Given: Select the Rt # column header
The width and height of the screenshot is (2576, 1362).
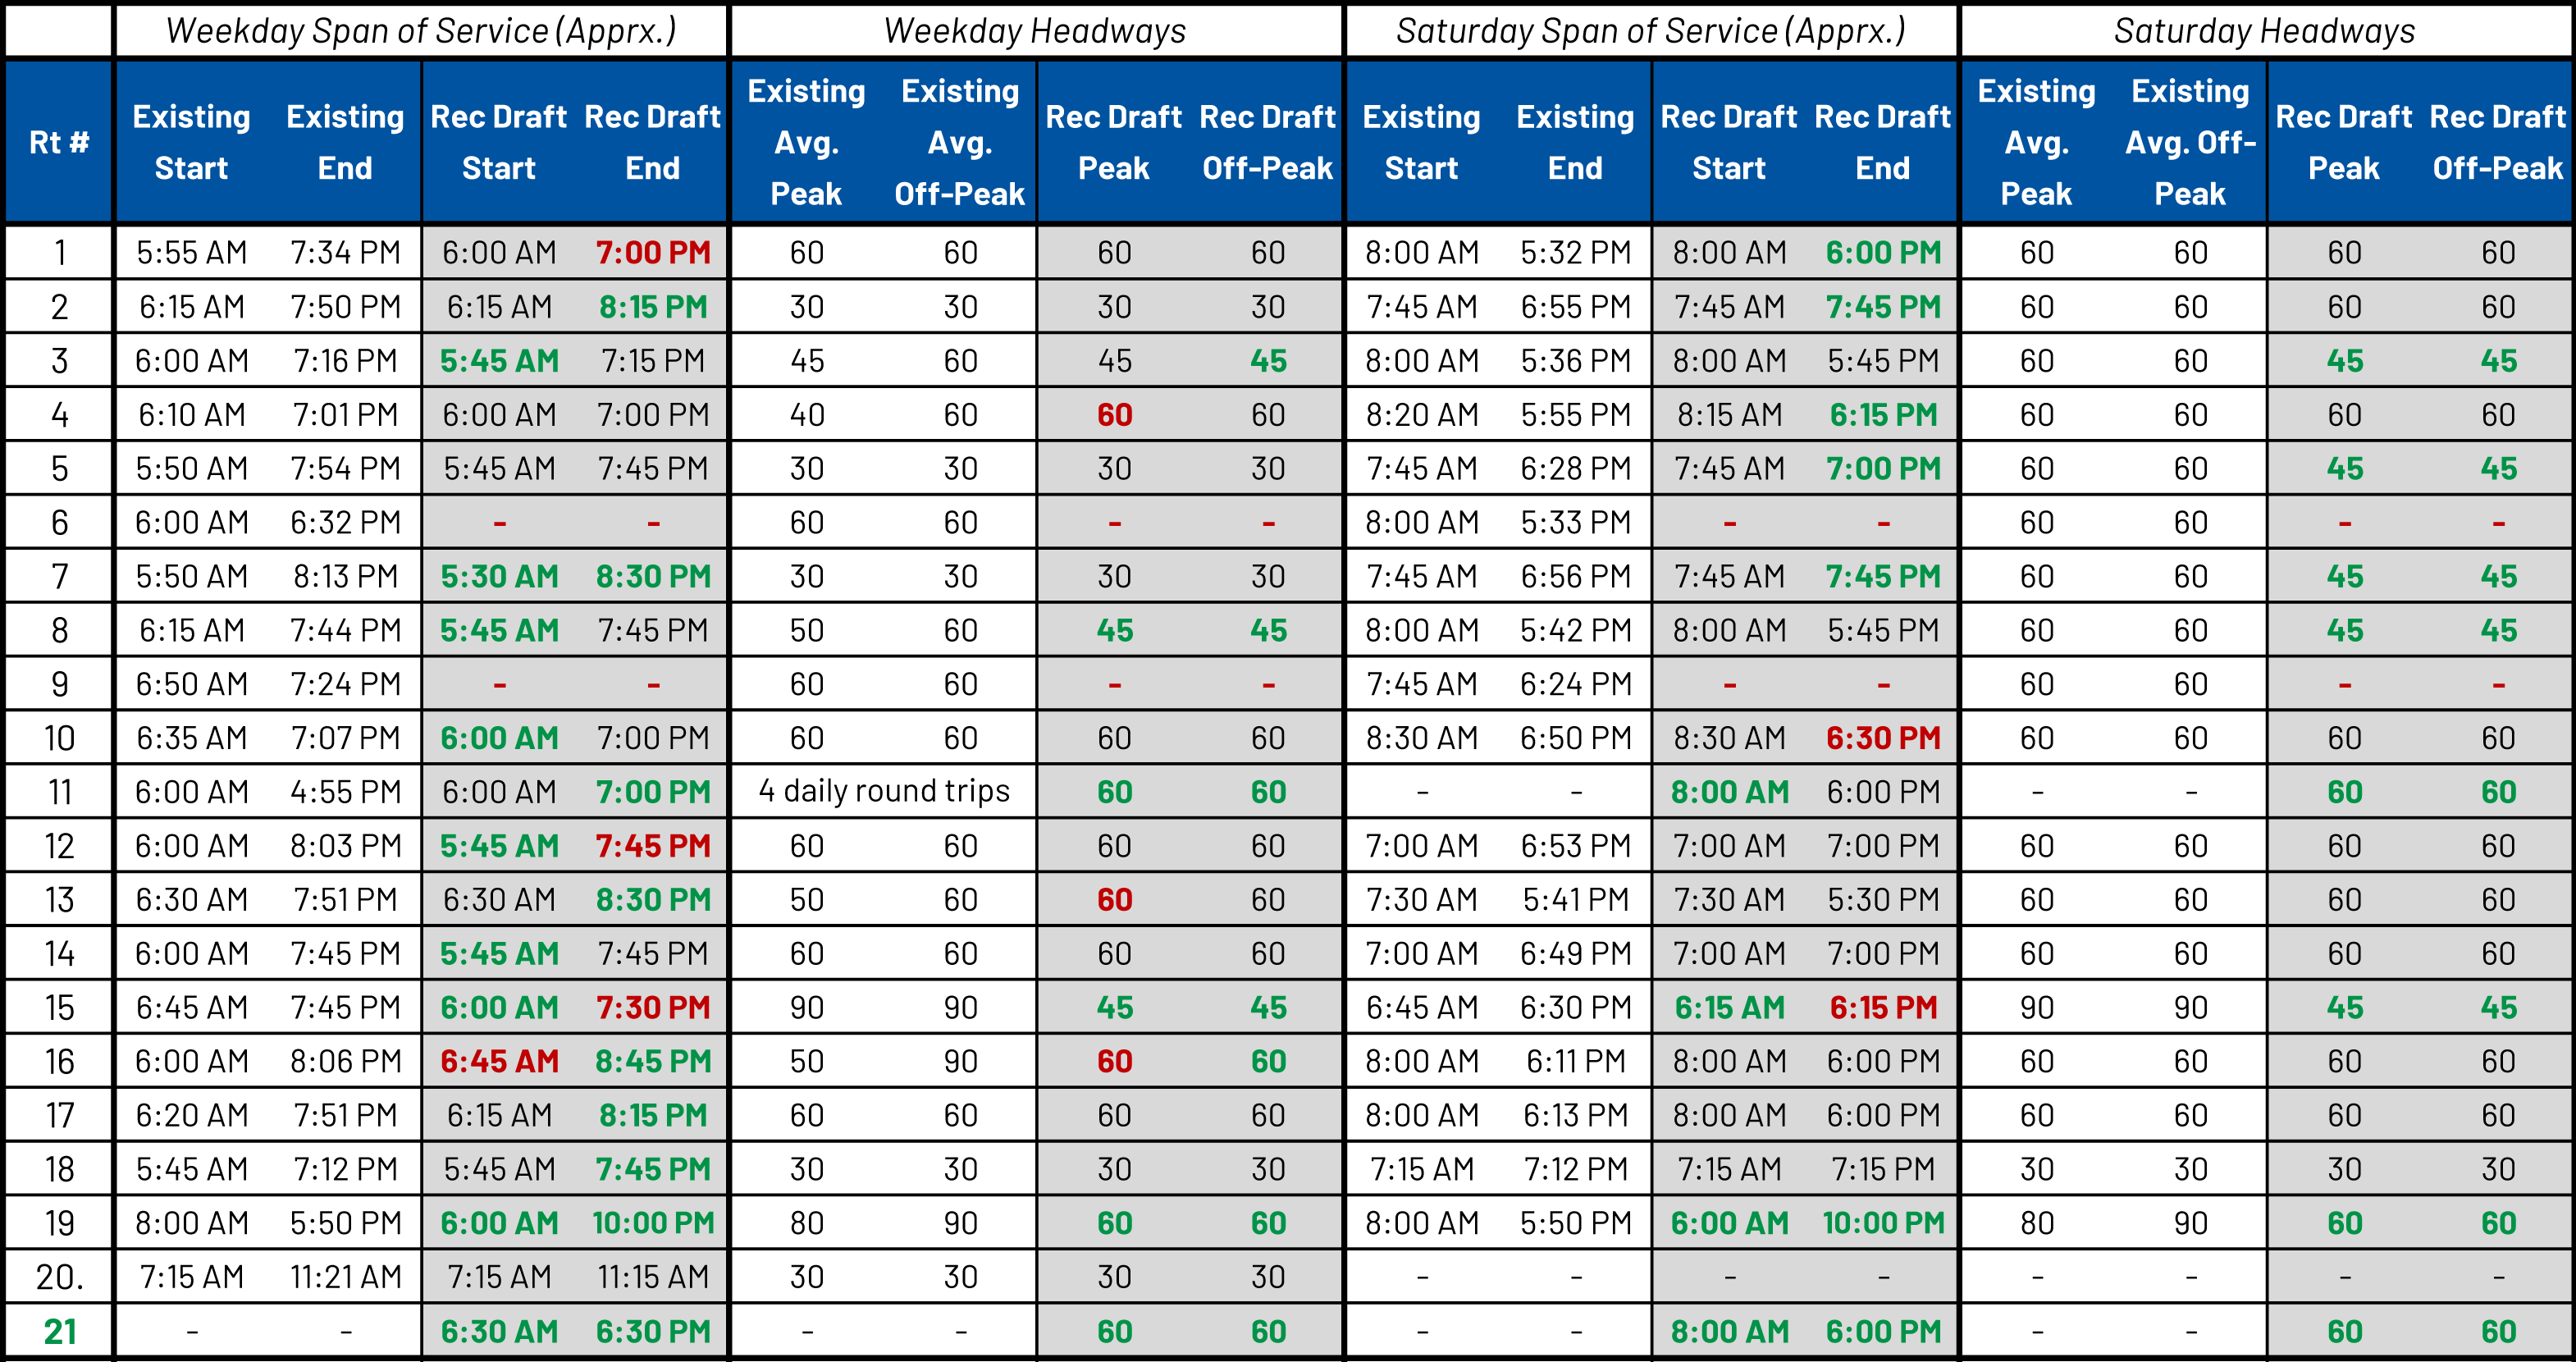Looking at the screenshot, I should pos(58,141).
